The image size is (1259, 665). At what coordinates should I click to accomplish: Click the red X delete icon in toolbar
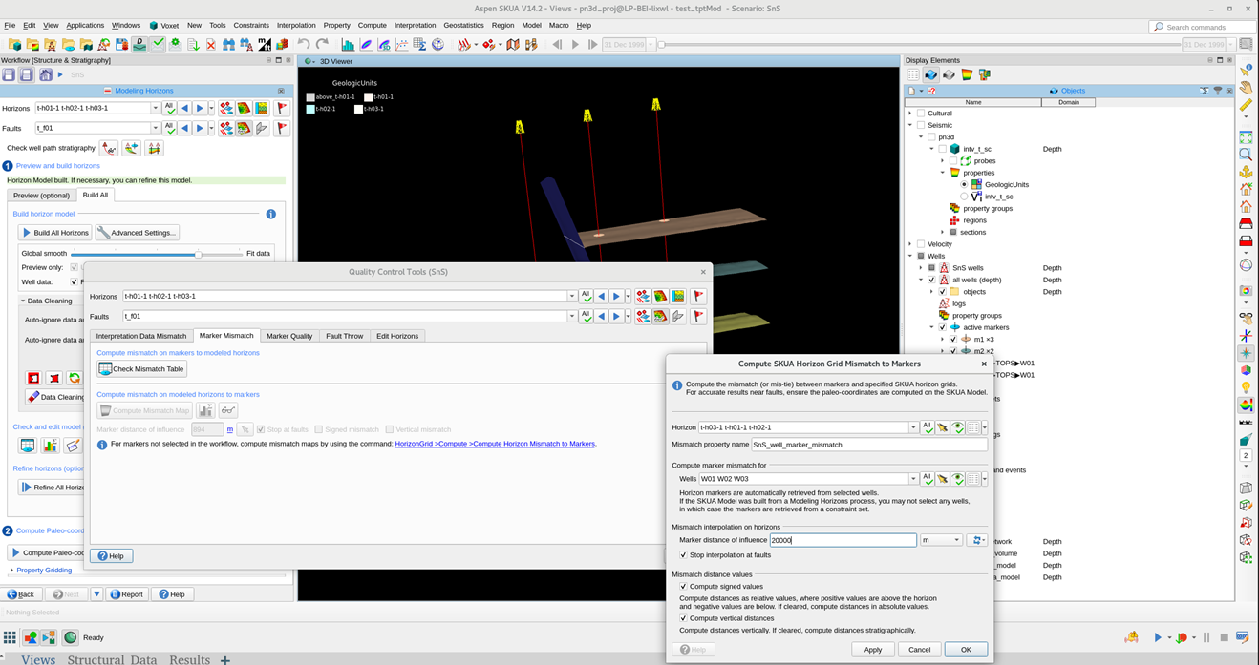point(211,44)
